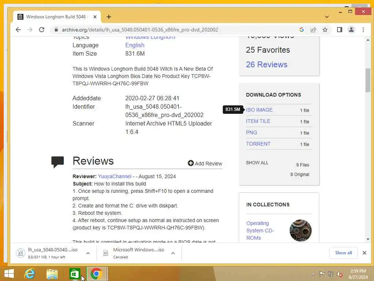
Task: Click the page vertical scrollbar thumb
Action: coord(368,80)
